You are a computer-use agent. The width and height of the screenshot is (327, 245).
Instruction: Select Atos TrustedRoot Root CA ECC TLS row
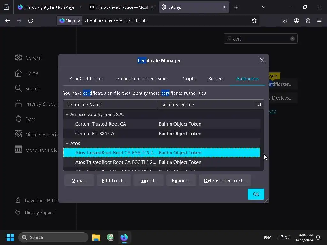click(162, 162)
